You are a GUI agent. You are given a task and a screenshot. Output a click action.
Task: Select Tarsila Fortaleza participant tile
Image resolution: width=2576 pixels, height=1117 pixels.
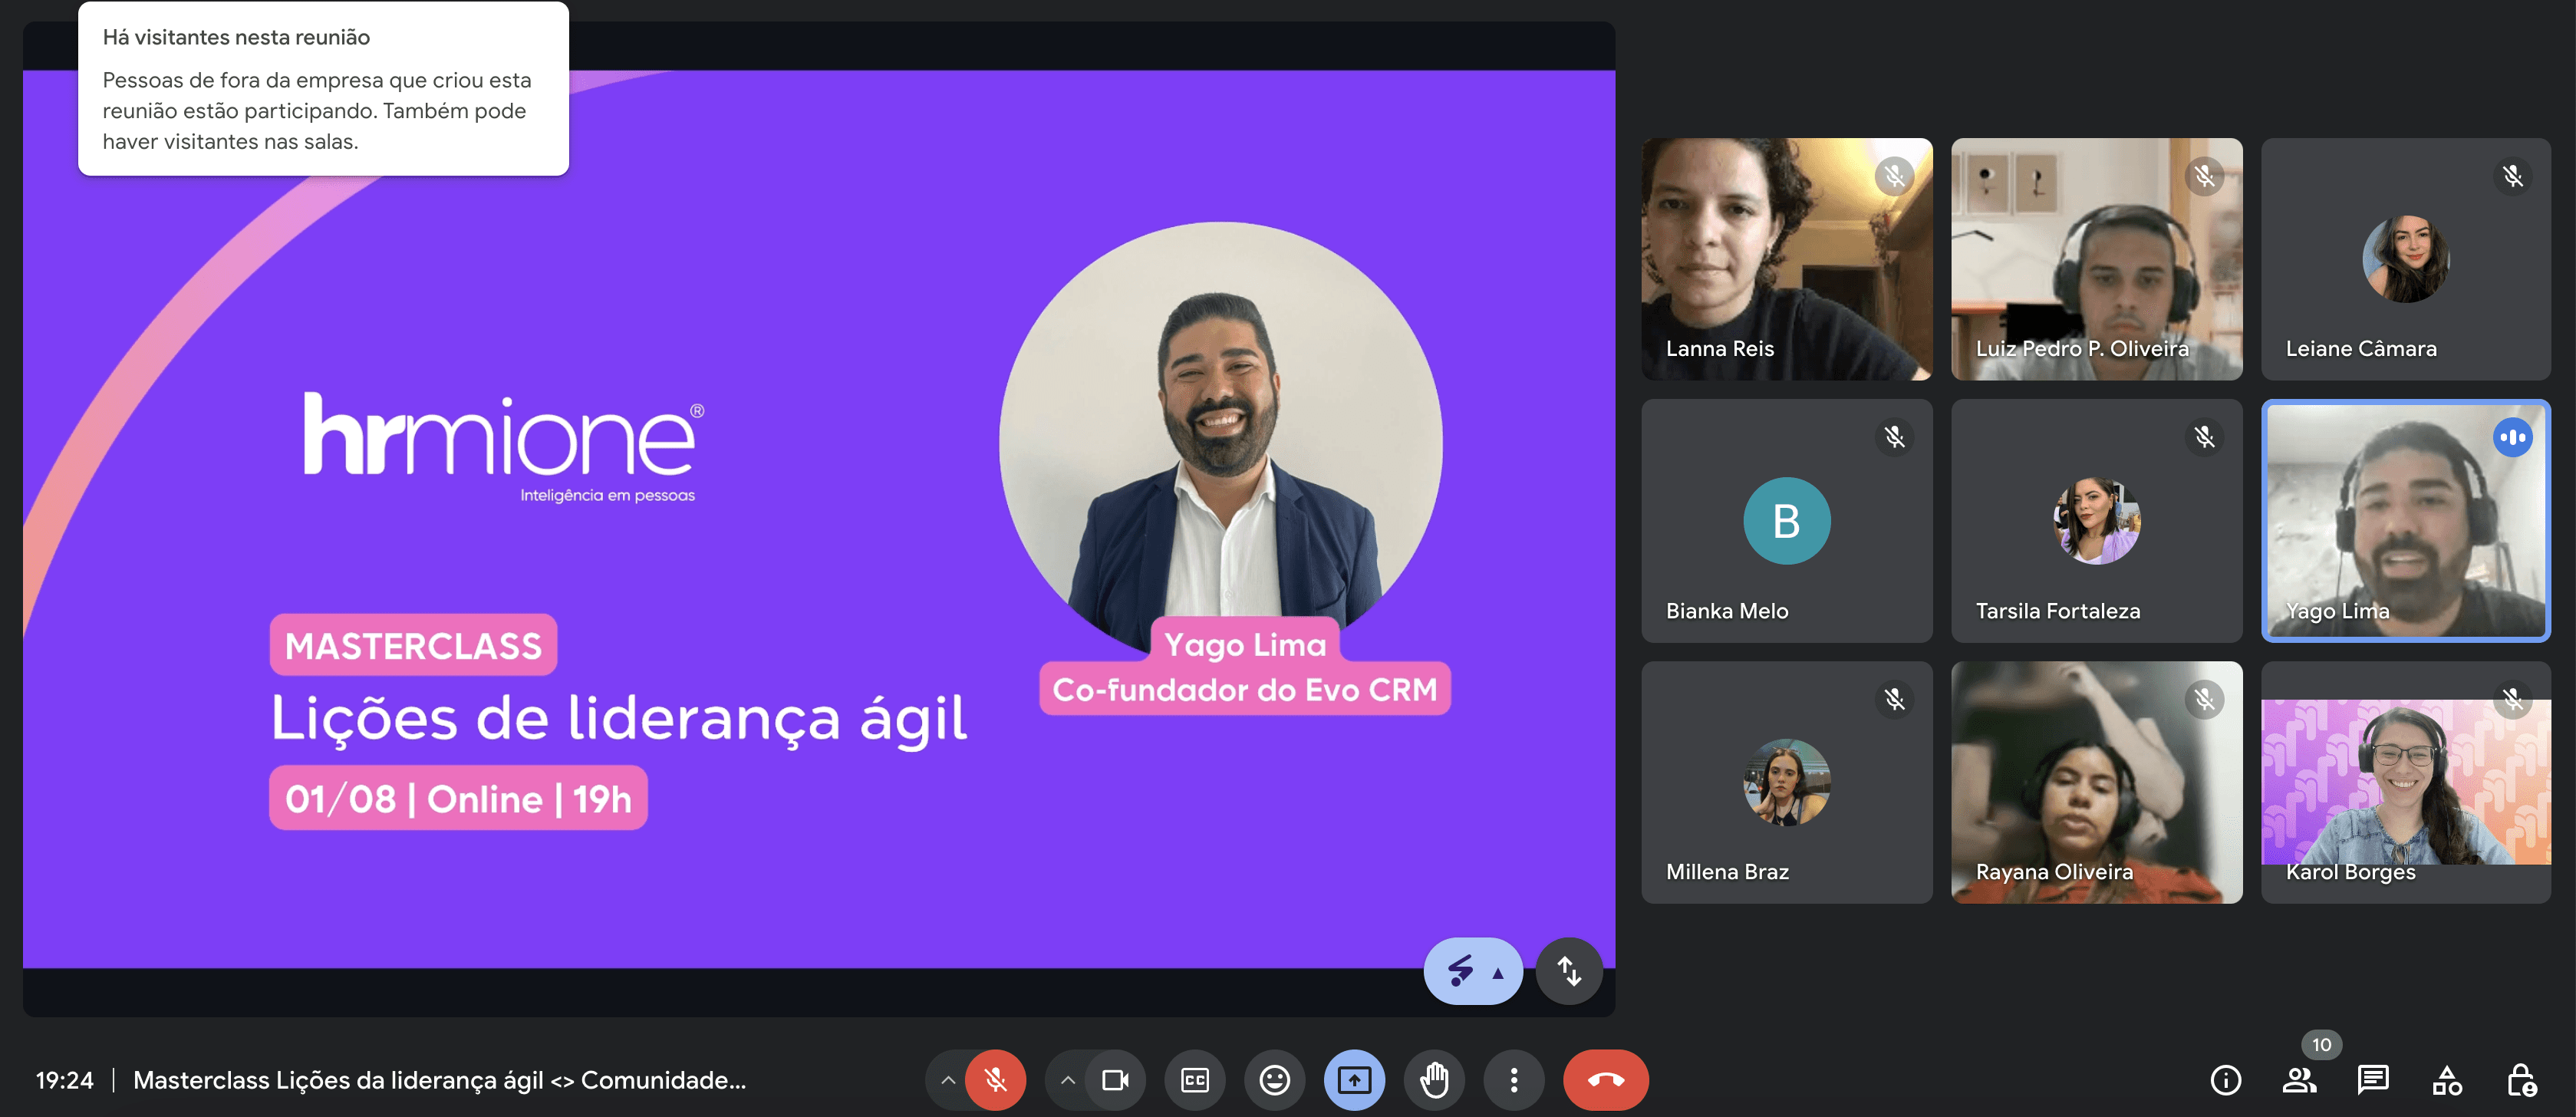point(2097,521)
